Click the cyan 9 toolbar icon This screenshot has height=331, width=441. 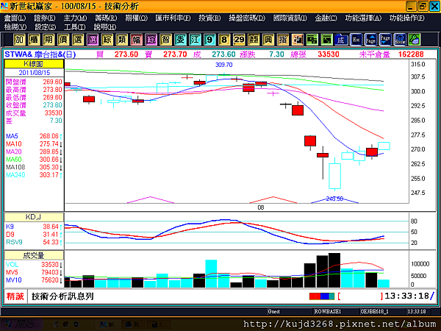click(x=209, y=40)
